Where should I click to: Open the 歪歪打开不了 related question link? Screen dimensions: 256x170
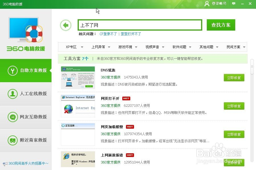(131, 34)
